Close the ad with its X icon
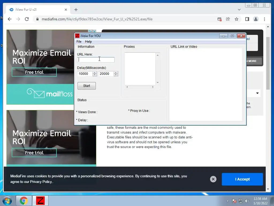This screenshot has width=274, height=206. [94, 31]
